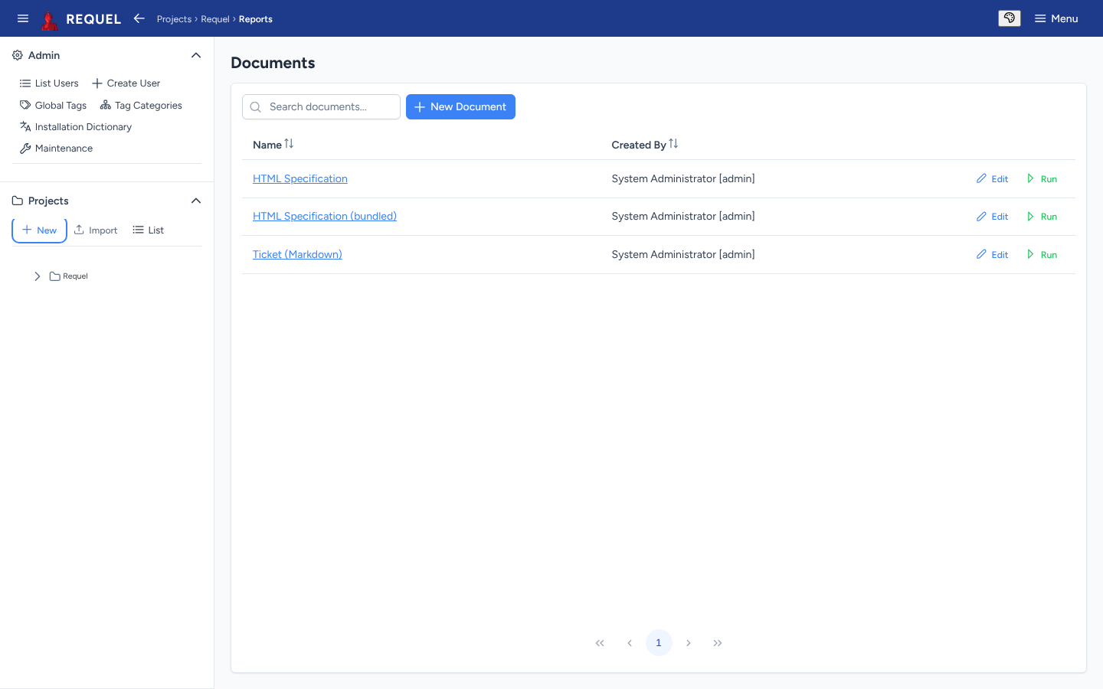Select page 1 in pagination
Viewport: 1103px width, 689px height.
pyautogui.click(x=659, y=643)
